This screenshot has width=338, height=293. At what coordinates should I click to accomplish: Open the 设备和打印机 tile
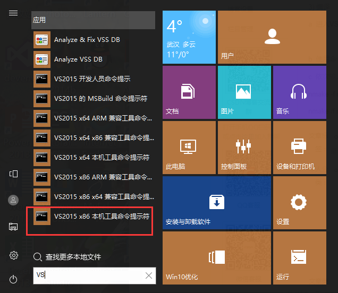(300, 148)
